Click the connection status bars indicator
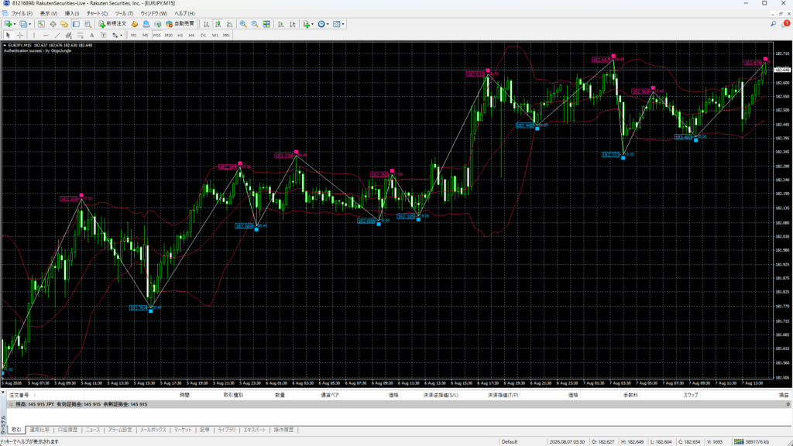Image resolution: width=793 pixels, height=446 pixels. (x=739, y=441)
